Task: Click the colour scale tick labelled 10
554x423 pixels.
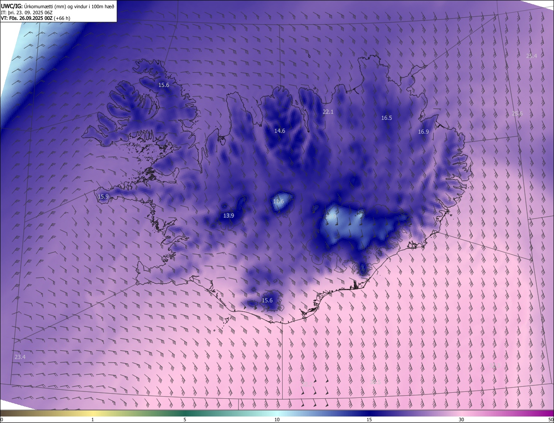Action: click(x=277, y=420)
